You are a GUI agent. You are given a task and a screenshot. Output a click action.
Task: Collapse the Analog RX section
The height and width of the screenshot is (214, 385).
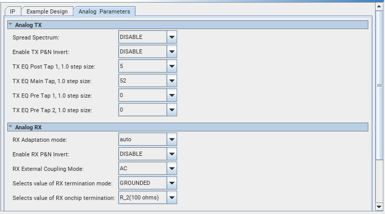coord(10,127)
